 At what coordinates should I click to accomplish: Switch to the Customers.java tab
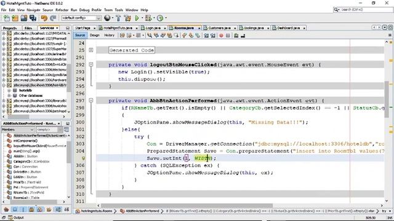[219, 28]
